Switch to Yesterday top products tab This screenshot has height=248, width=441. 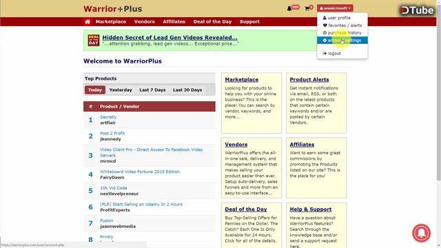(x=121, y=90)
